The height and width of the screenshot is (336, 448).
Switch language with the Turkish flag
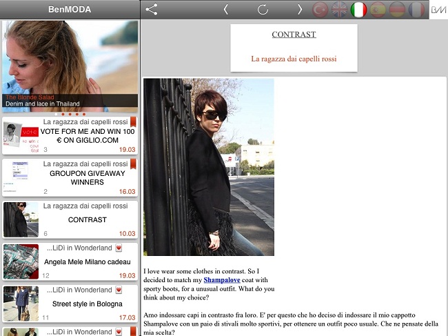[320, 10]
